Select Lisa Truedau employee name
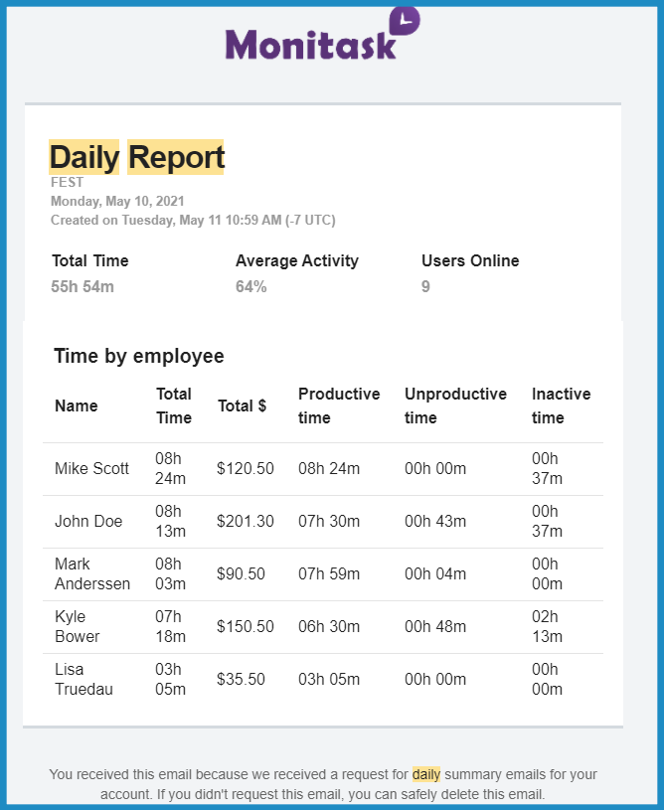The width and height of the screenshot is (664, 810). (x=83, y=679)
